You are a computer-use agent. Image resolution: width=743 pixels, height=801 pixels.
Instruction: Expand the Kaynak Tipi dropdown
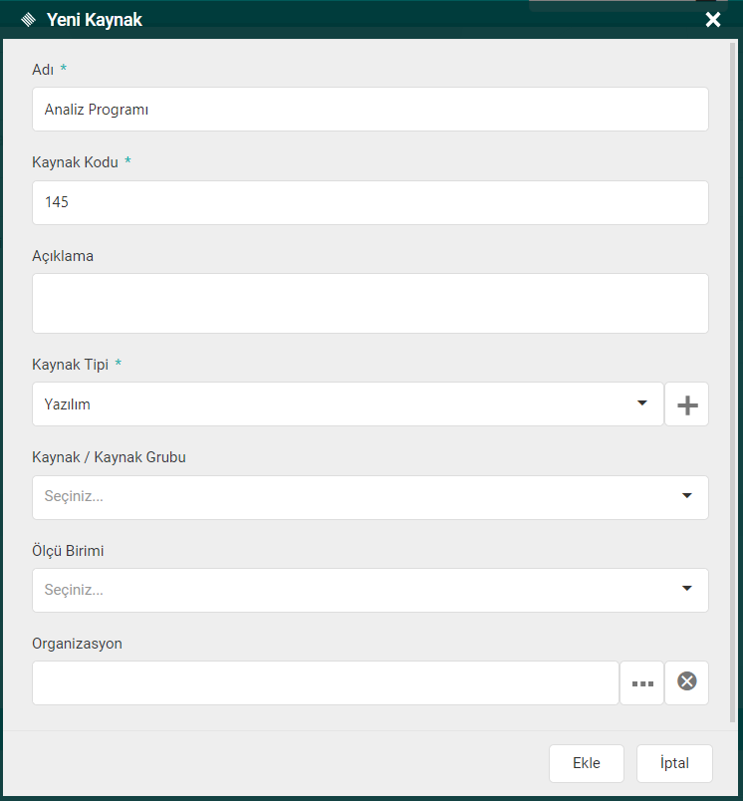[641, 403]
